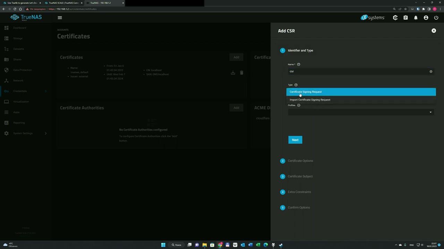The height and width of the screenshot is (249, 444).
Task: Download the truenas_default certificate
Action: pyautogui.click(x=233, y=73)
